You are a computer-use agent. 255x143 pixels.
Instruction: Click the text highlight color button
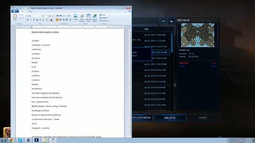[x=47, y=20]
